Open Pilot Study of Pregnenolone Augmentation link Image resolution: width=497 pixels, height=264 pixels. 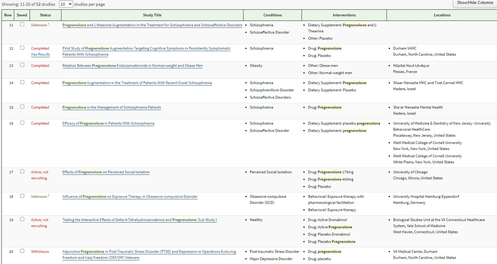[146, 51]
